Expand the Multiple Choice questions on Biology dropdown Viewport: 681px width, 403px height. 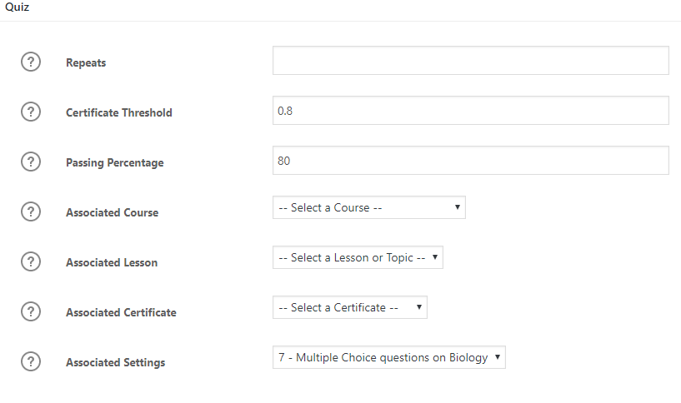click(x=389, y=357)
